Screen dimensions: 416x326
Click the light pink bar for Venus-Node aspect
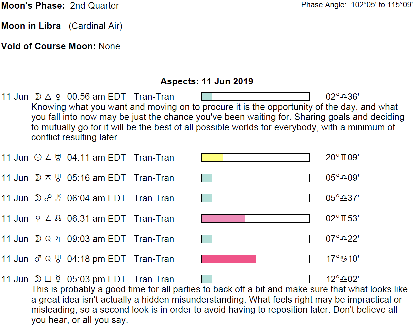point(223,218)
